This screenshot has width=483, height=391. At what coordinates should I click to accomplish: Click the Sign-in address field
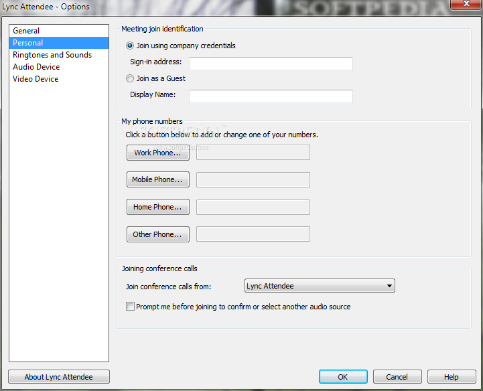[x=271, y=64]
